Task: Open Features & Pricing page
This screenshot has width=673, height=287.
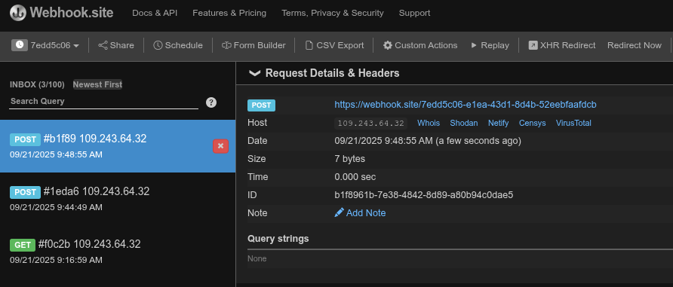Action: pos(229,13)
